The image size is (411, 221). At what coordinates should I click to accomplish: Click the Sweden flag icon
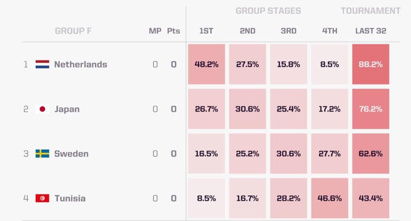click(x=42, y=154)
